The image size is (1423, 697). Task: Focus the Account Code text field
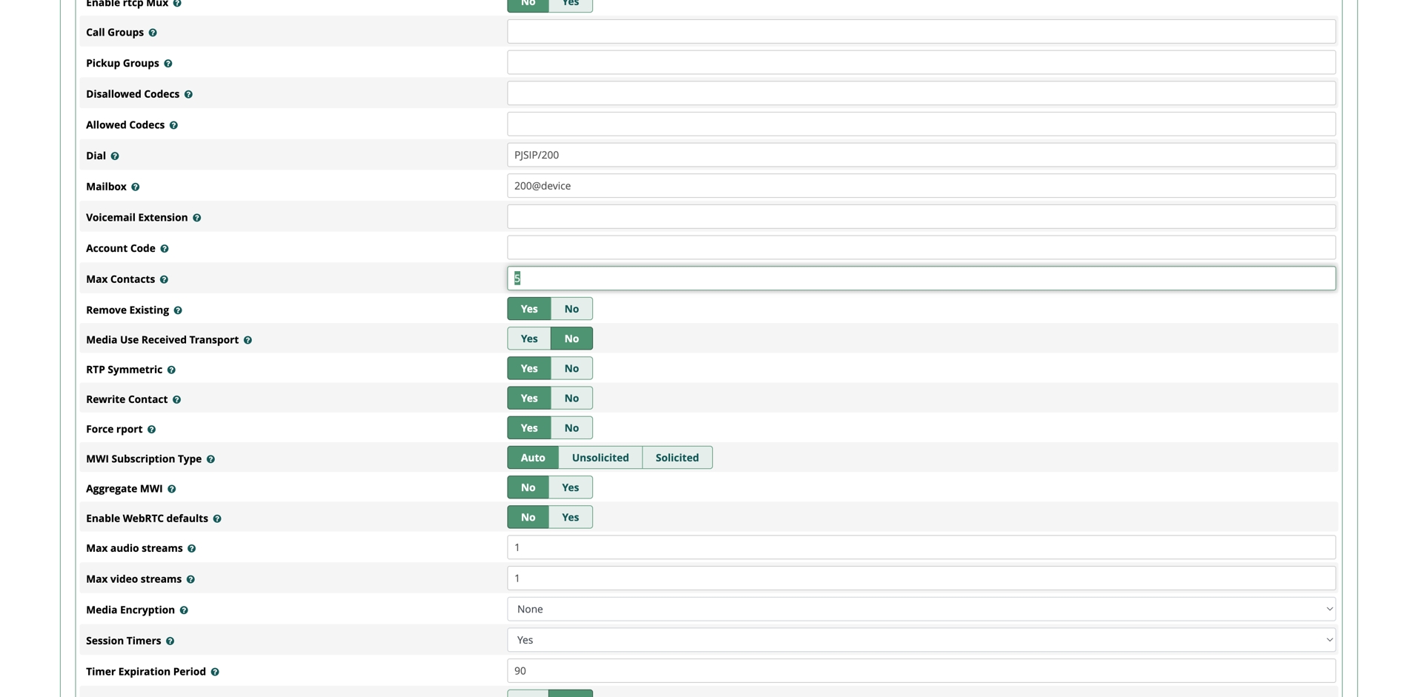[921, 247]
